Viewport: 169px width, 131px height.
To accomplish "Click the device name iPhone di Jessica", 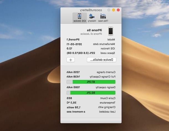I will [91, 34].
